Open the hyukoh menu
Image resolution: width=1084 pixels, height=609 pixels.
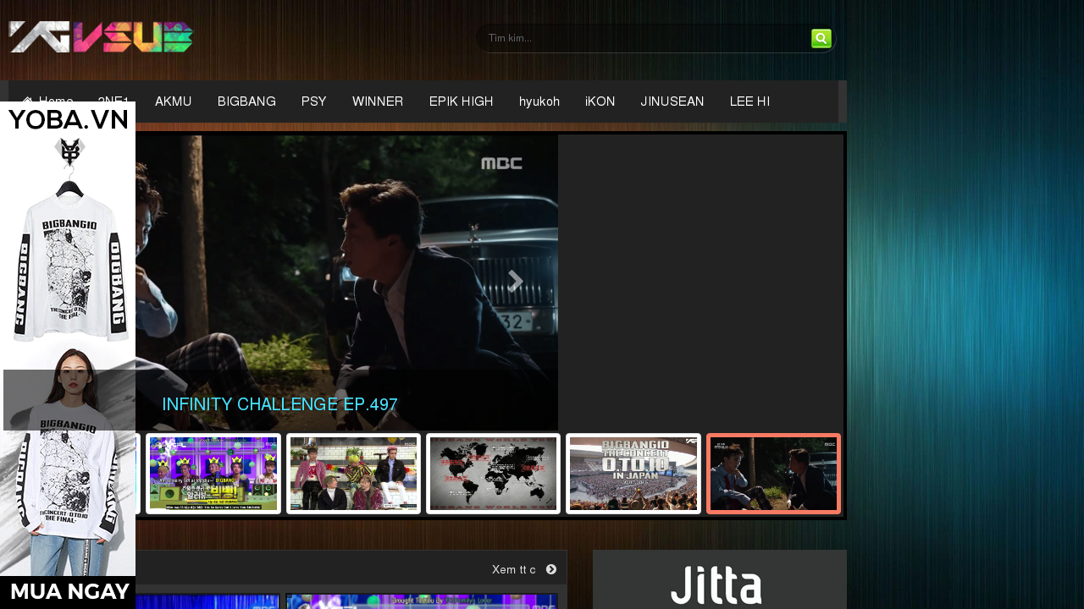click(539, 101)
